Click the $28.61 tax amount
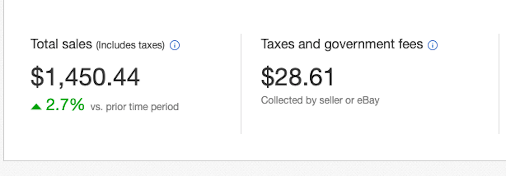 [298, 77]
